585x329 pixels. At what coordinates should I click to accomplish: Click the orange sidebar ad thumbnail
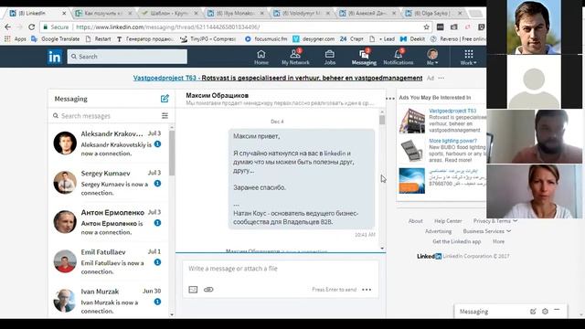click(x=411, y=181)
